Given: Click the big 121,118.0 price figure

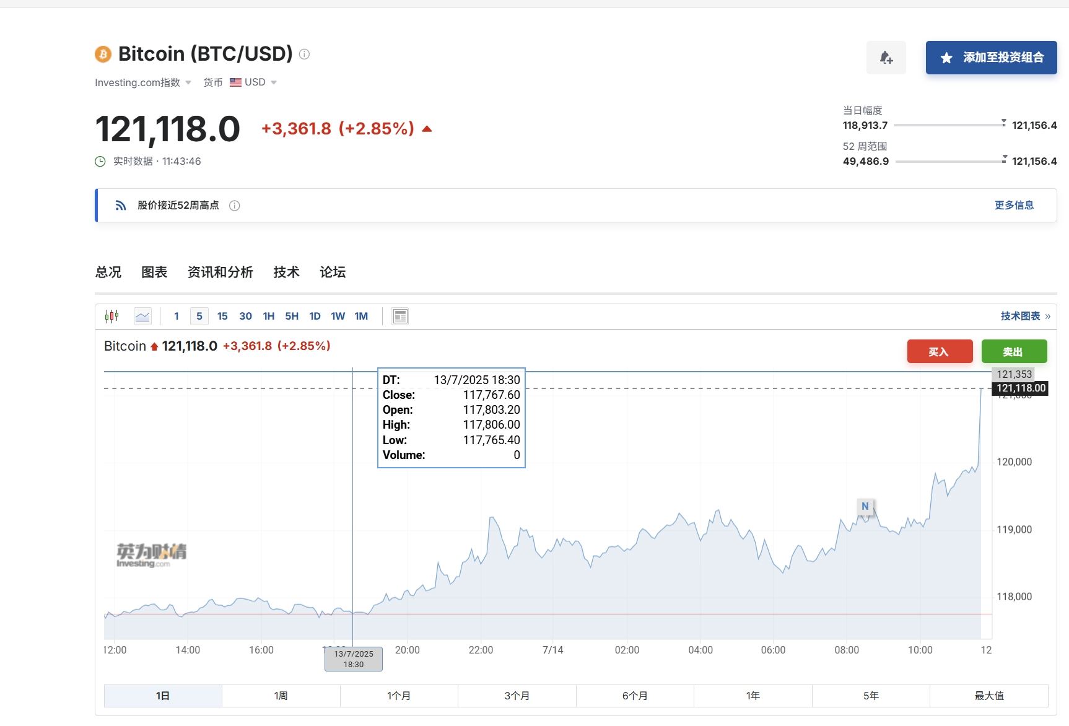Looking at the screenshot, I should pyautogui.click(x=167, y=129).
